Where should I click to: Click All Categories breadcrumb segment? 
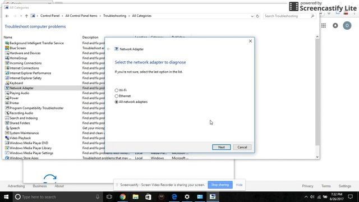pos(142,16)
